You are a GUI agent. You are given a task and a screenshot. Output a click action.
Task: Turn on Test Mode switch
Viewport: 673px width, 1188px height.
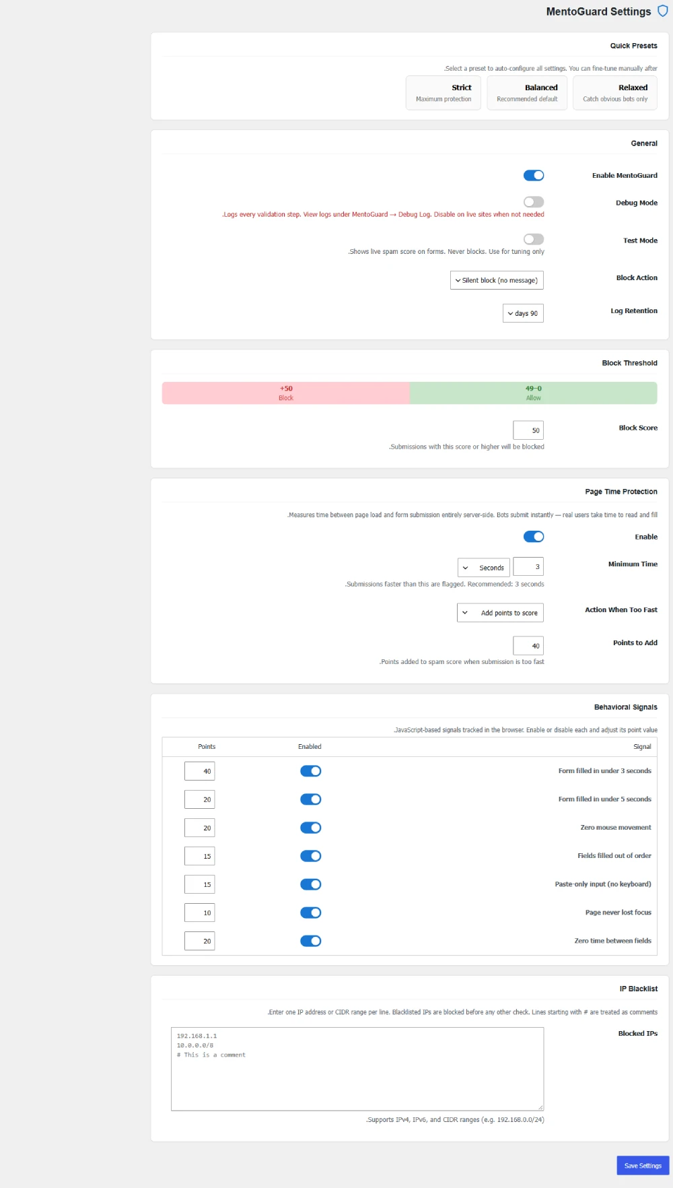(534, 239)
